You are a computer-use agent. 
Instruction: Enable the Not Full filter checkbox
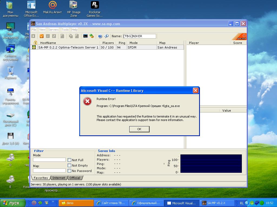[70, 160]
